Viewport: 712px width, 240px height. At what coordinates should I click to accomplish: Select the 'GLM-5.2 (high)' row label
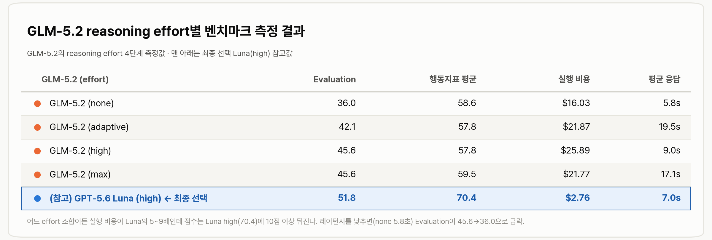pyautogui.click(x=80, y=151)
